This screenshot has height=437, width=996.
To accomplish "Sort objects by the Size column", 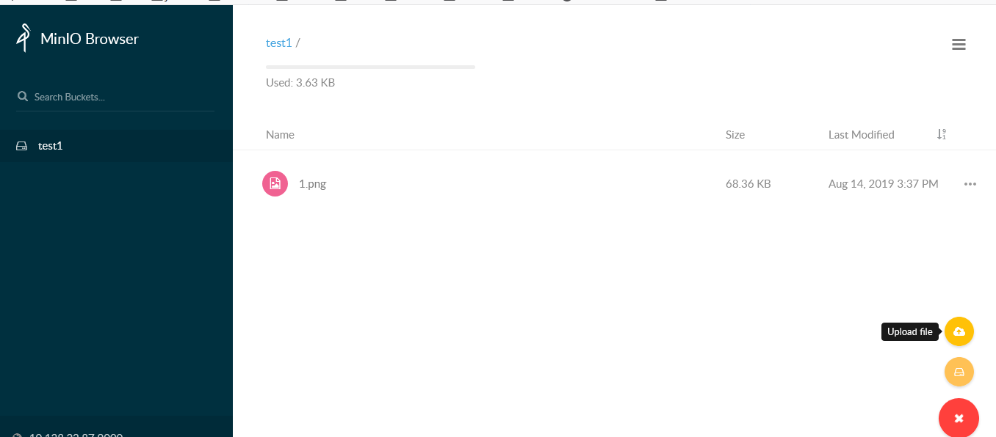I will [735, 135].
